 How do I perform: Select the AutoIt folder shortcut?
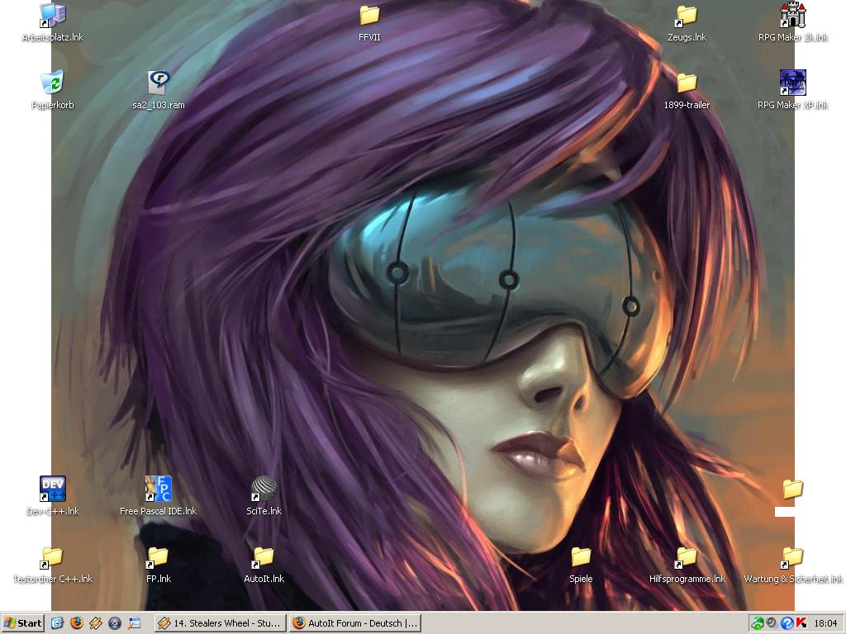(x=264, y=556)
